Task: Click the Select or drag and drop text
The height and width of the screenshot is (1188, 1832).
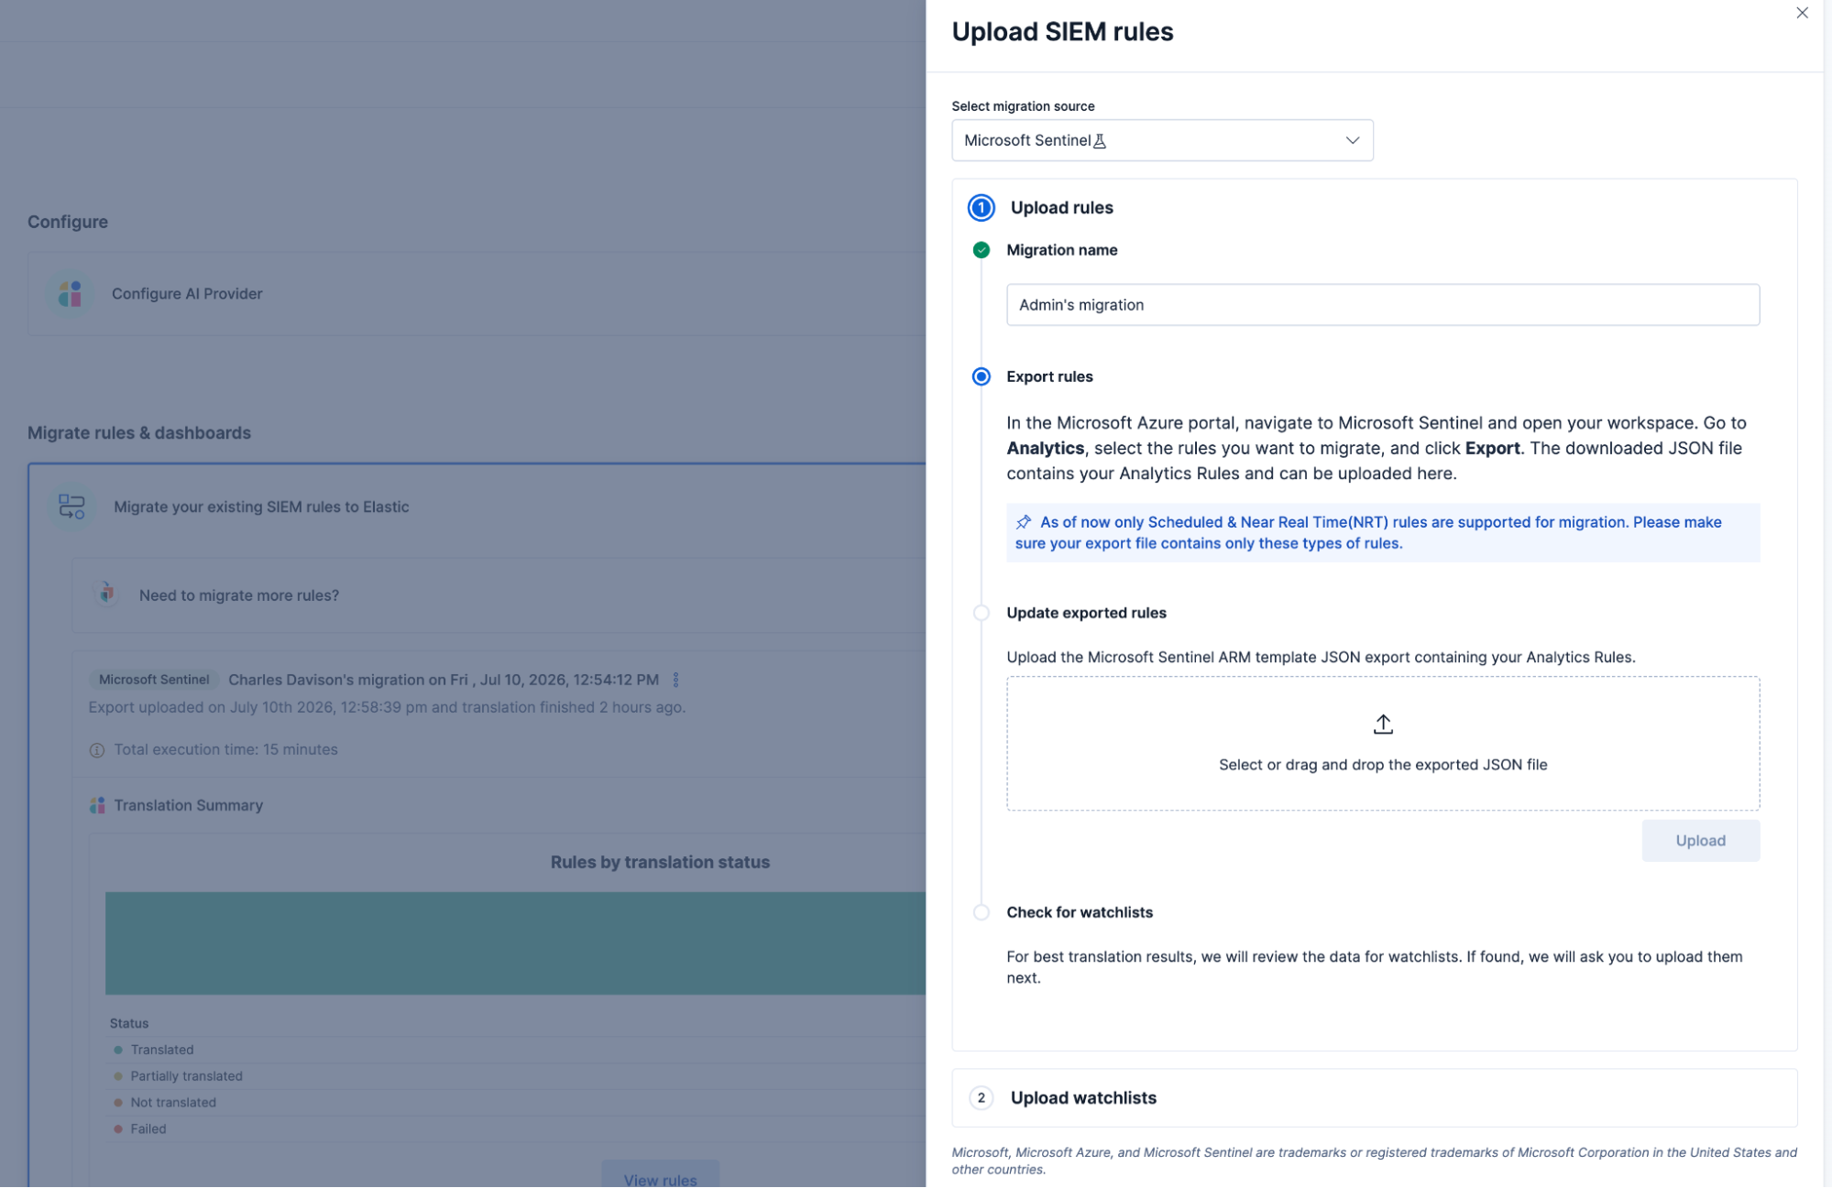Action: pyautogui.click(x=1382, y=765)
